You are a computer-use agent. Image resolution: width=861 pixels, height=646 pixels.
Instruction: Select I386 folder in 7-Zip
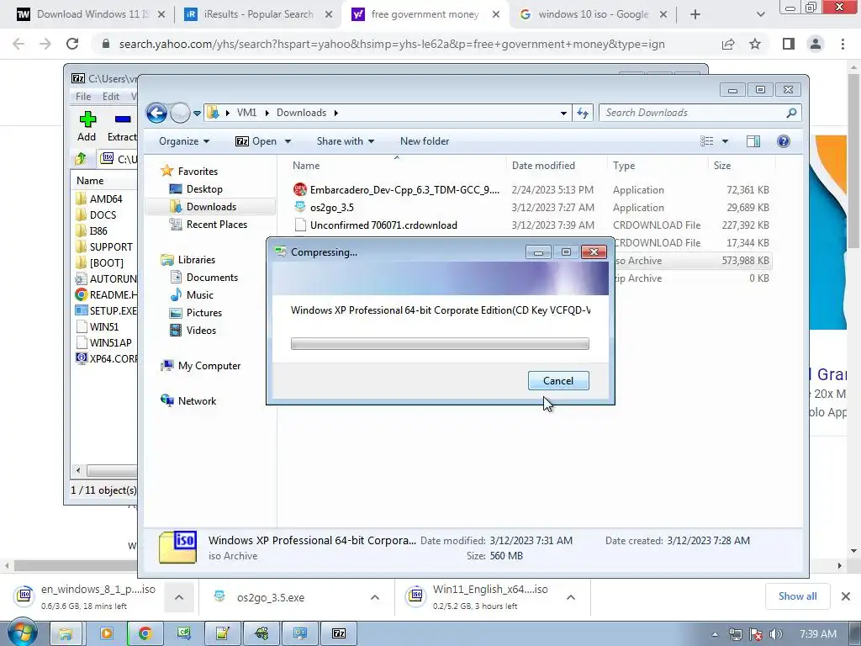(92, 230)
